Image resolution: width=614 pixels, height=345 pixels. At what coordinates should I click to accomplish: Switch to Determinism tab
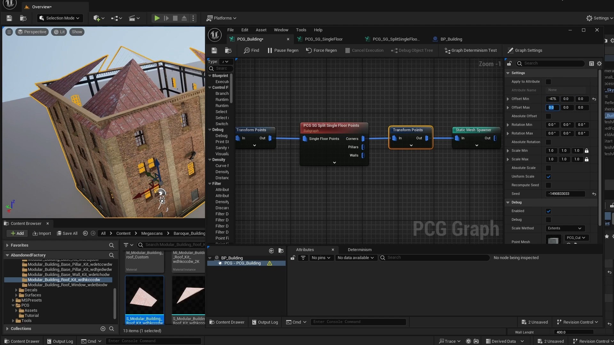[359, 250]
